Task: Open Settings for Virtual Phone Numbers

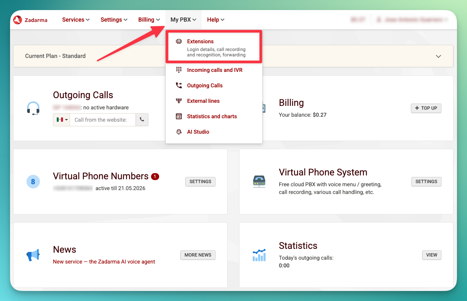Action: tap(200, 182)
